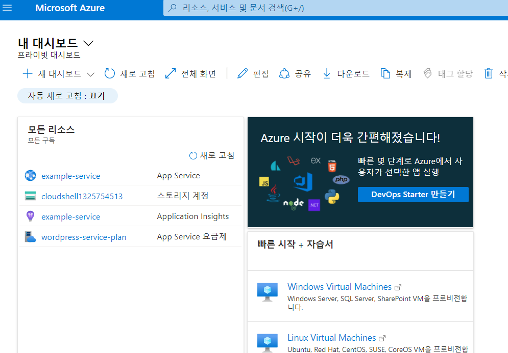Click the App Service 요금제 type cell
The width and height of the screenshot is (508, 353).
click(192, 237)
